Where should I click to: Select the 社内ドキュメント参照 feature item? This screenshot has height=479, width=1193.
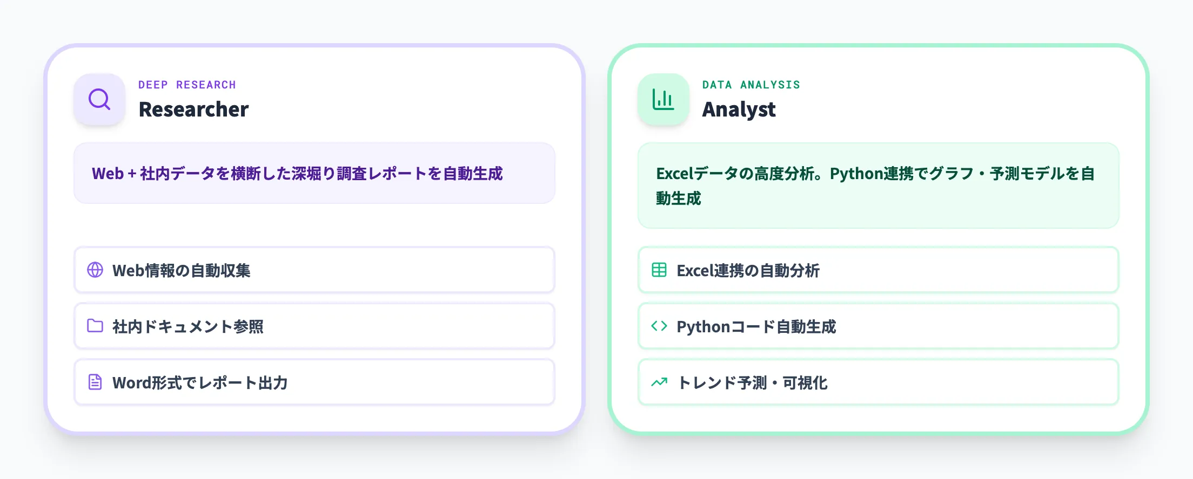[315, 326]
